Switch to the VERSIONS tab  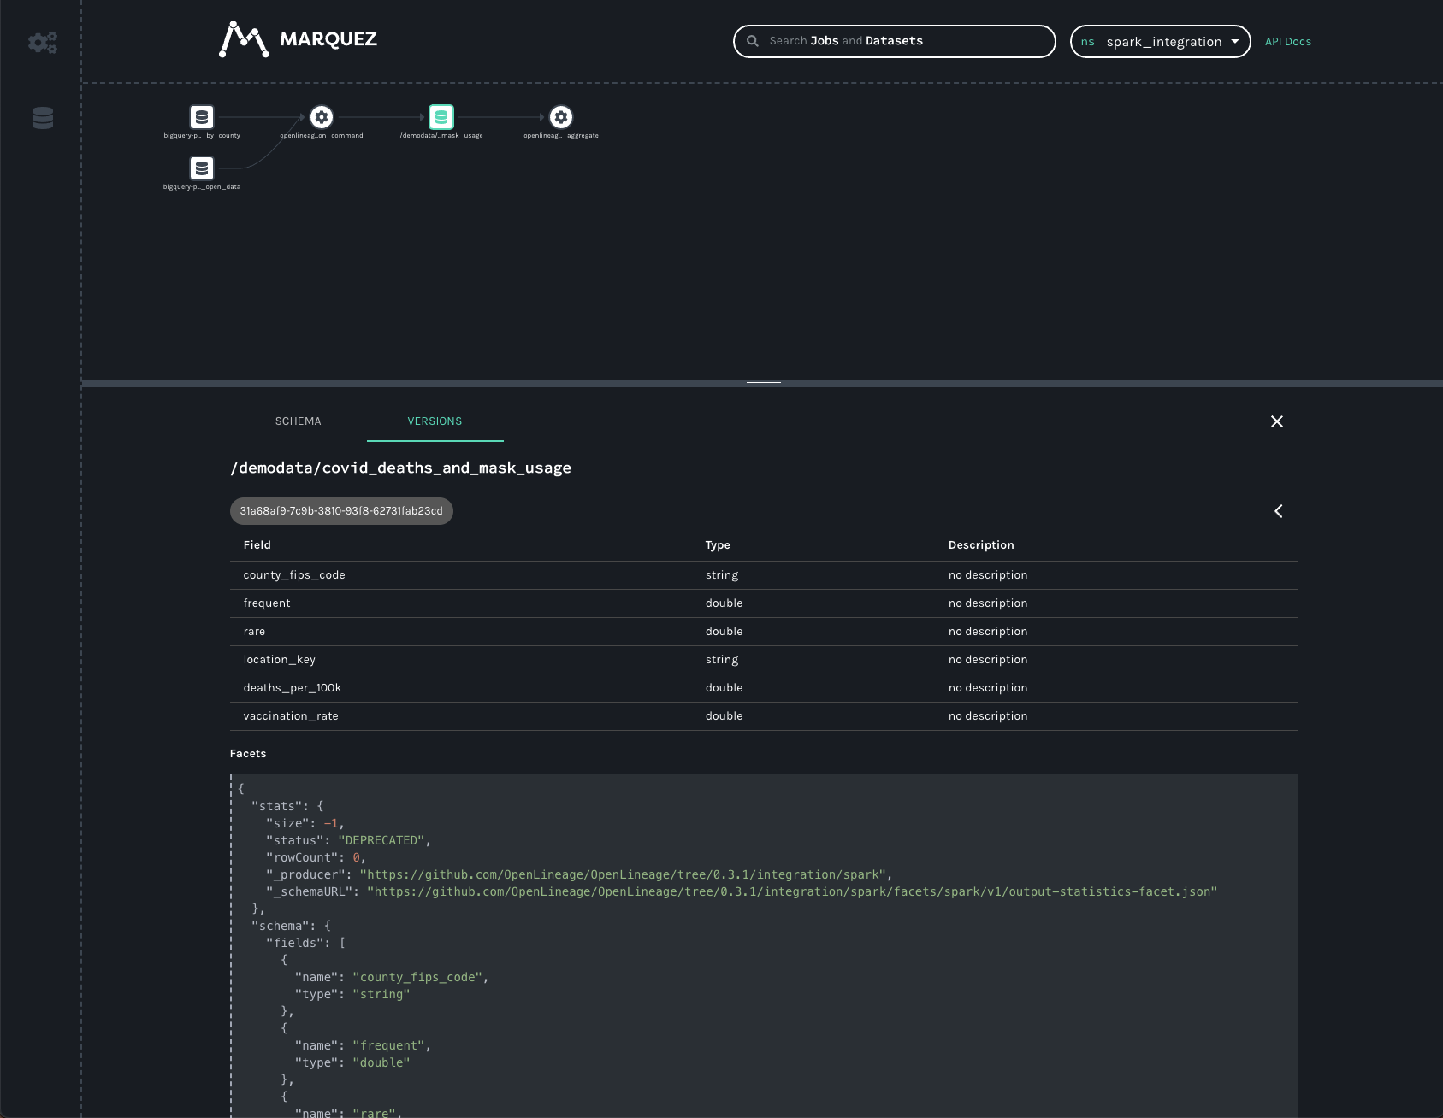[435, 421]
